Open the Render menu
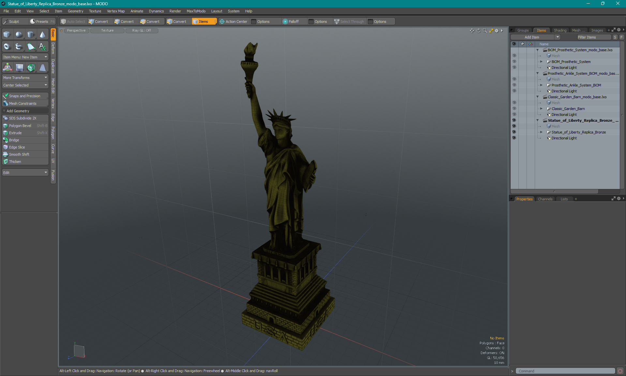 (x=175, y=11)
